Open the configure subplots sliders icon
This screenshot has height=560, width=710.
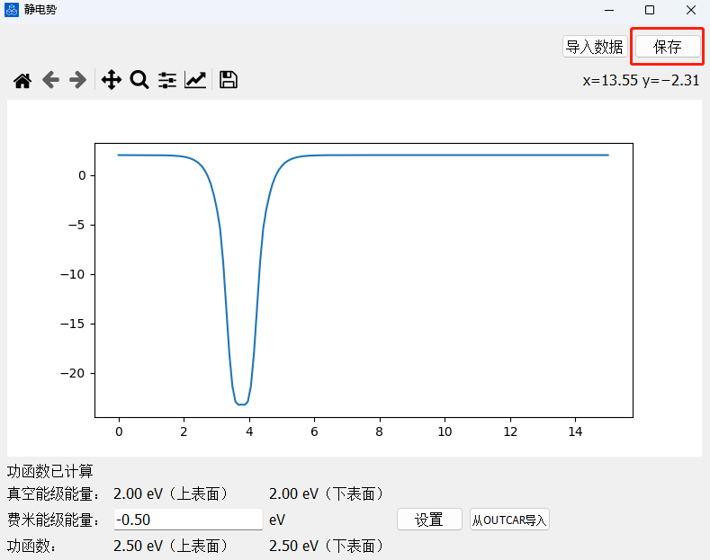(x=167, y=80)
